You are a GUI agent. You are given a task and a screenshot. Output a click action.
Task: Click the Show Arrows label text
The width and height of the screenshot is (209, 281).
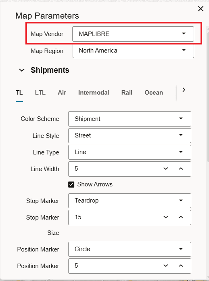(95, 184)
